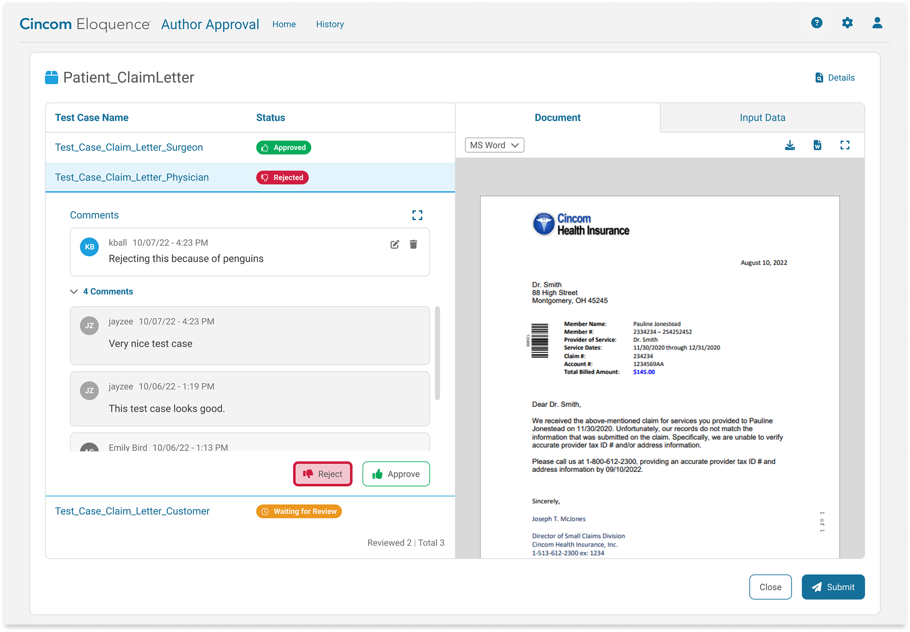
Task: Go to Home in top navigation
Action: 284,24
